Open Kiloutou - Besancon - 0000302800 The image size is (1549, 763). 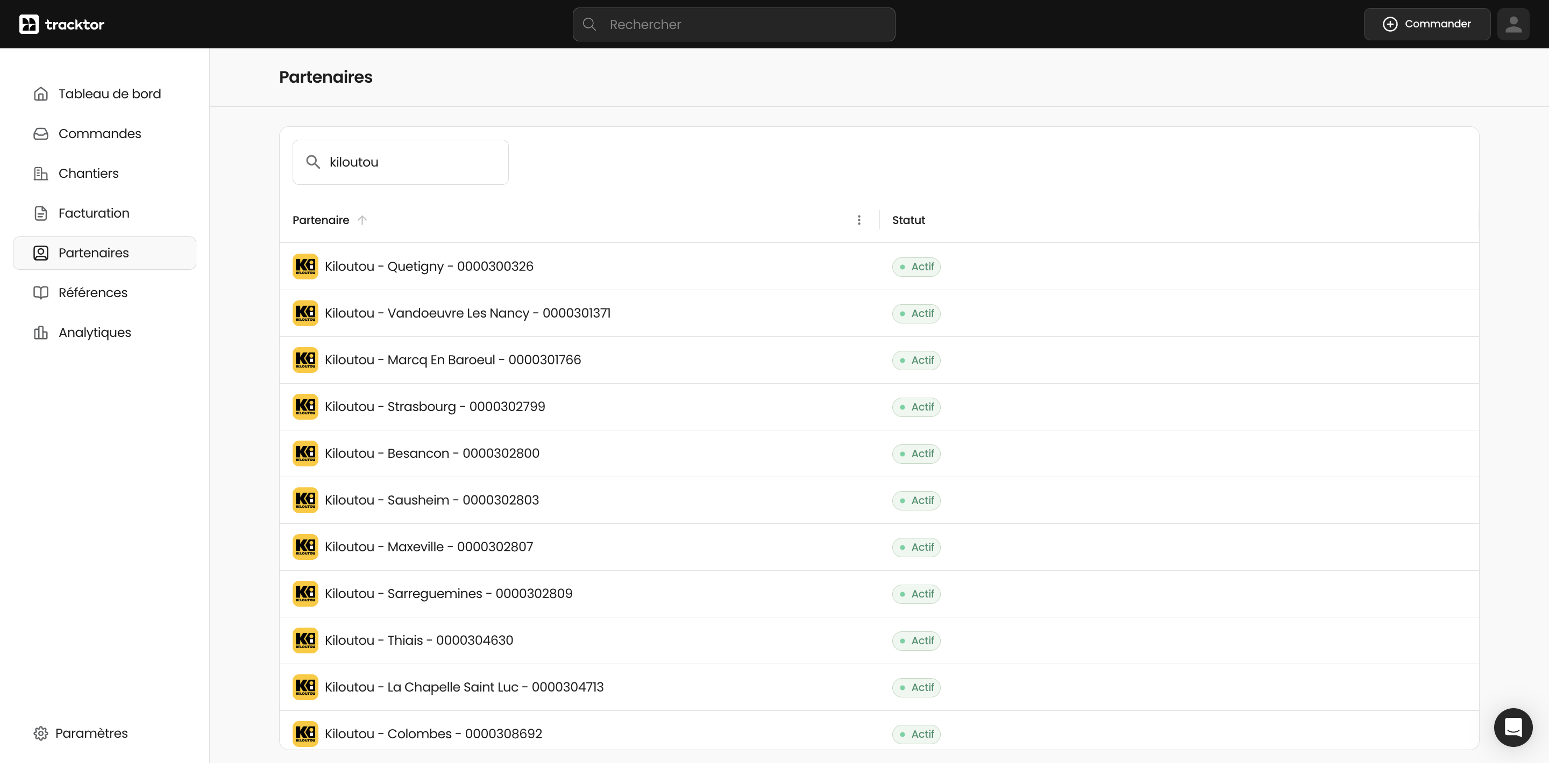[x=432, y=454]
